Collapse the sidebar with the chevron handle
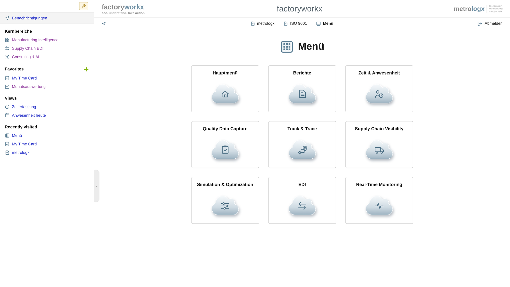This screenshot has width=510, height=287. [x=97, y=186]
